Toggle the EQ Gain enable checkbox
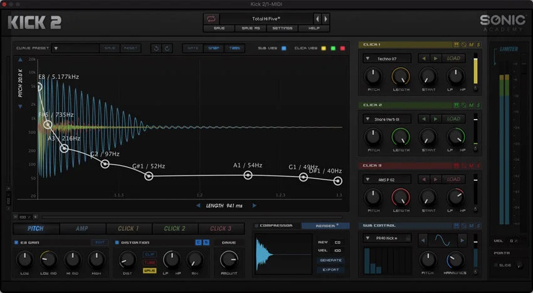533x293 pixels. tap(16, 242)
